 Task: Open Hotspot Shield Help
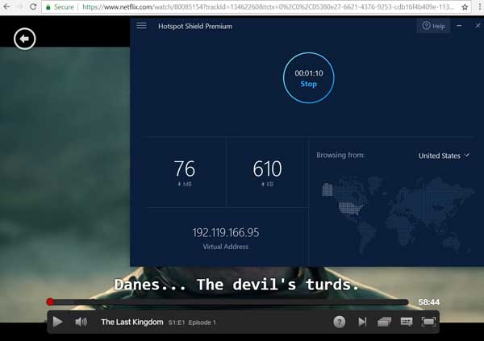coord(433,26)
